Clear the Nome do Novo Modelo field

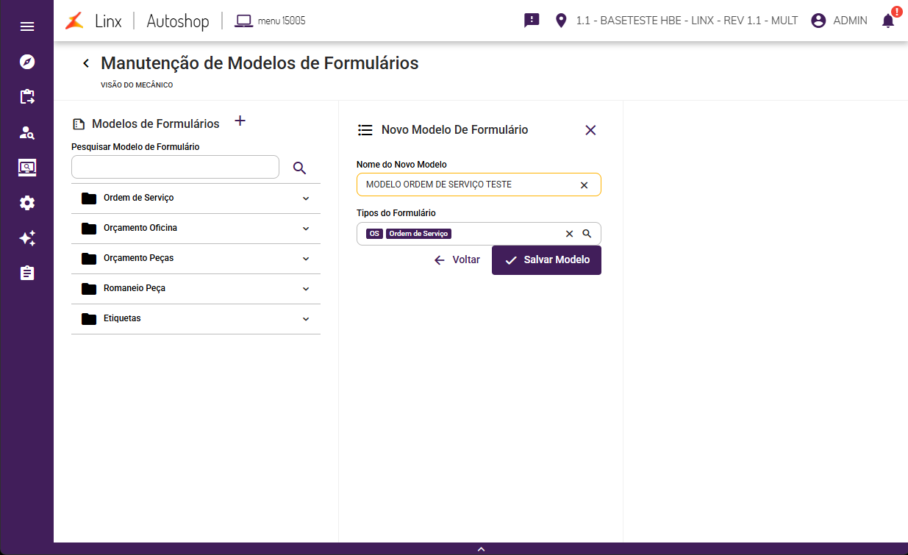click(x=585, y=185)
